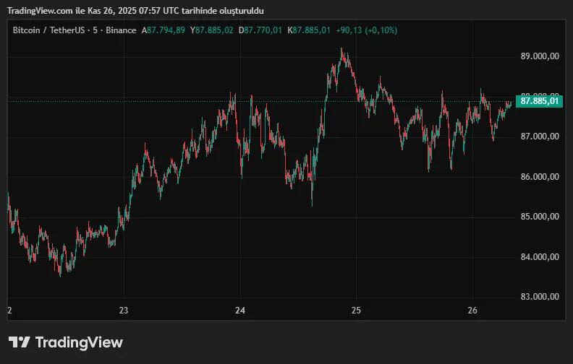The height and width of the screenshot is (364, 573).
Task: Click date label 25 on time axis
Action: (x=356, y=311)
